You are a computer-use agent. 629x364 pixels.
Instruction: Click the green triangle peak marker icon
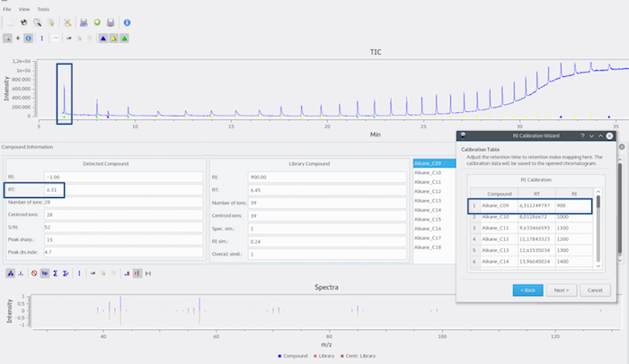[124, 39]
